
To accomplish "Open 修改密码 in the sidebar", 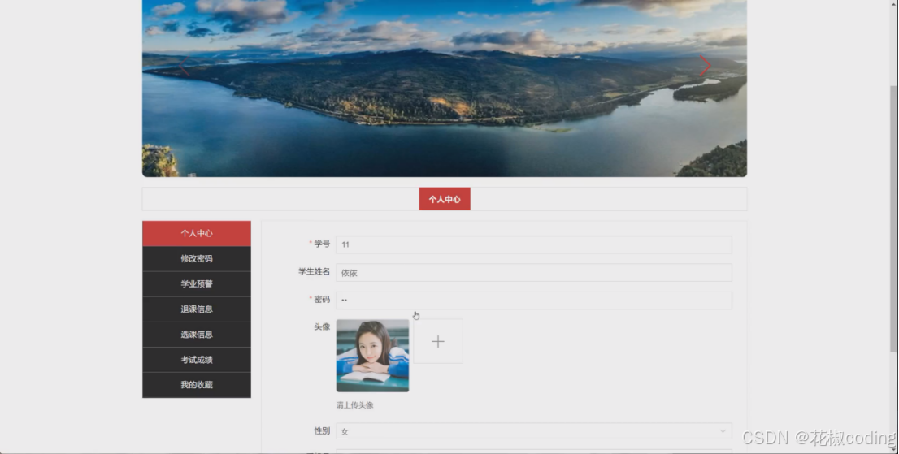I will coord(197,259).
